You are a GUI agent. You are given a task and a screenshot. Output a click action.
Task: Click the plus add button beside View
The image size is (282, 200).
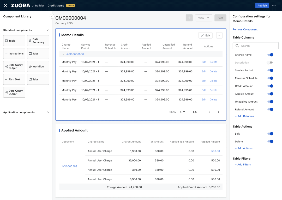(189, 18)
